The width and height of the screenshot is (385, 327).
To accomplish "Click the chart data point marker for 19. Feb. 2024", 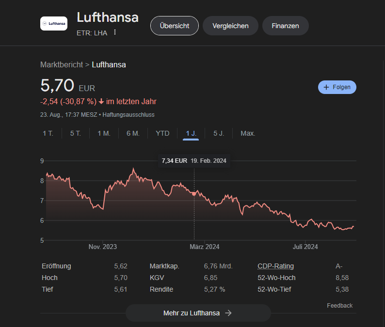I will [x=194, y=194].
